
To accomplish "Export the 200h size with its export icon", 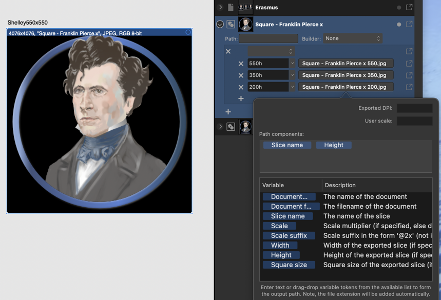I will click(409, 87).
